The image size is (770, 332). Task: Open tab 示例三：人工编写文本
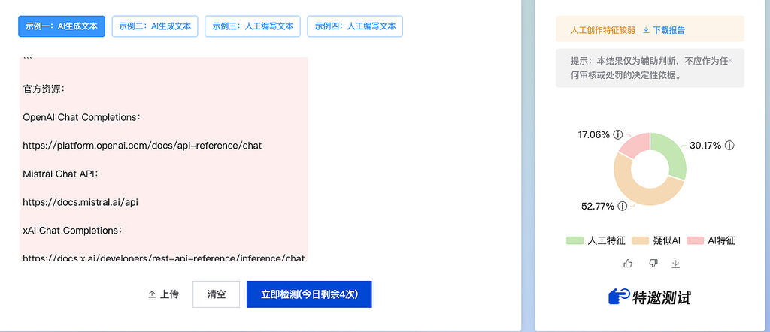(x=253, y=26)
